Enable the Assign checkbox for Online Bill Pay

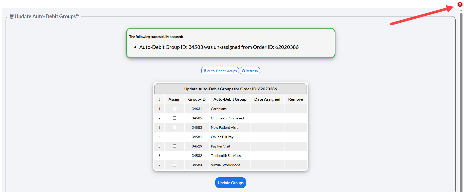click(x=174, y=137)
